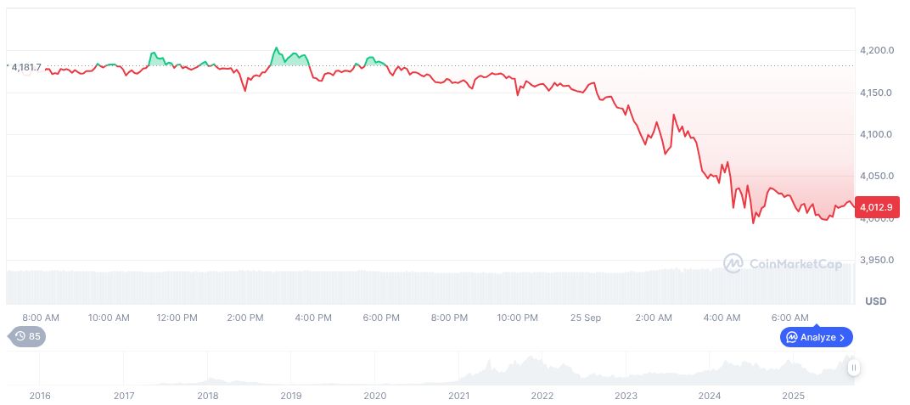This screenshot has height=405, width=910.
Task: Click the 12:00 PM time axis label
Action: tap(177, 318)
